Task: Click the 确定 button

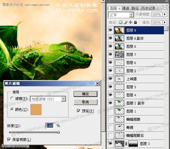Action: [85, 94]
